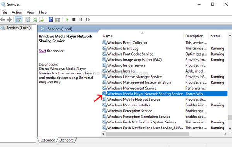Click the Services app icon in title bar
The image size is (232, 147).
pos(3,4)
